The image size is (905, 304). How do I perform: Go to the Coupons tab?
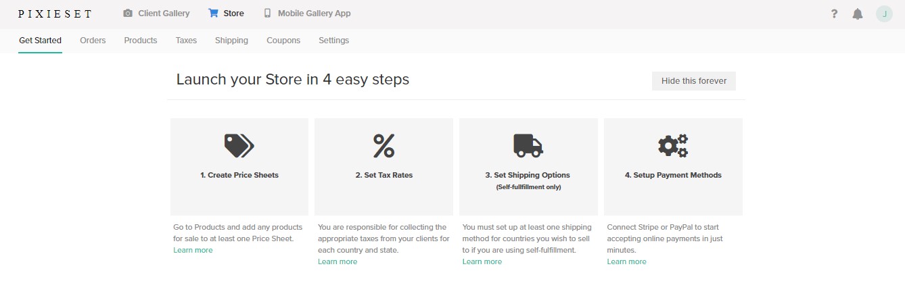pos(283,41)
